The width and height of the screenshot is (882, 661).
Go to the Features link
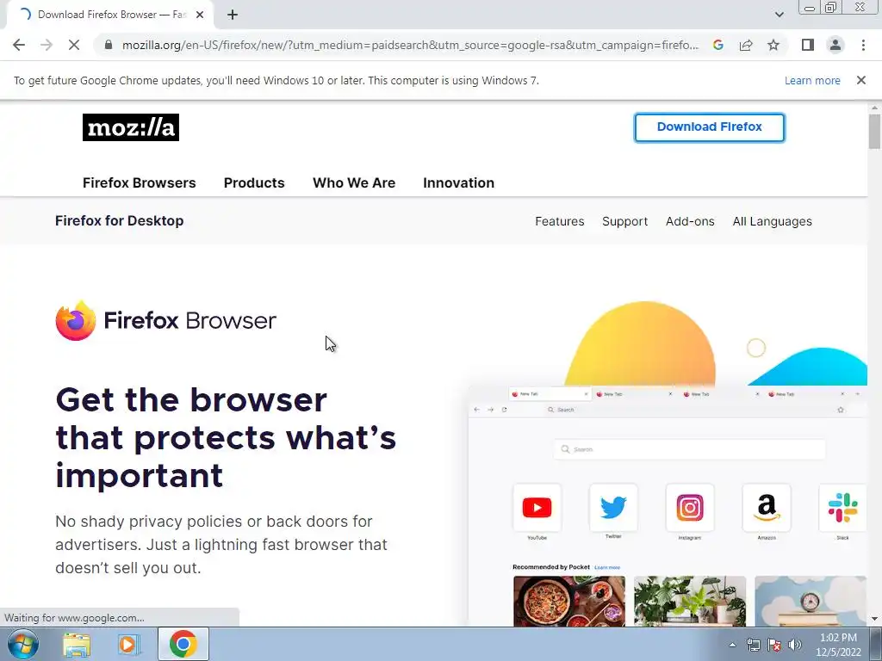click(x=560, y=221)
